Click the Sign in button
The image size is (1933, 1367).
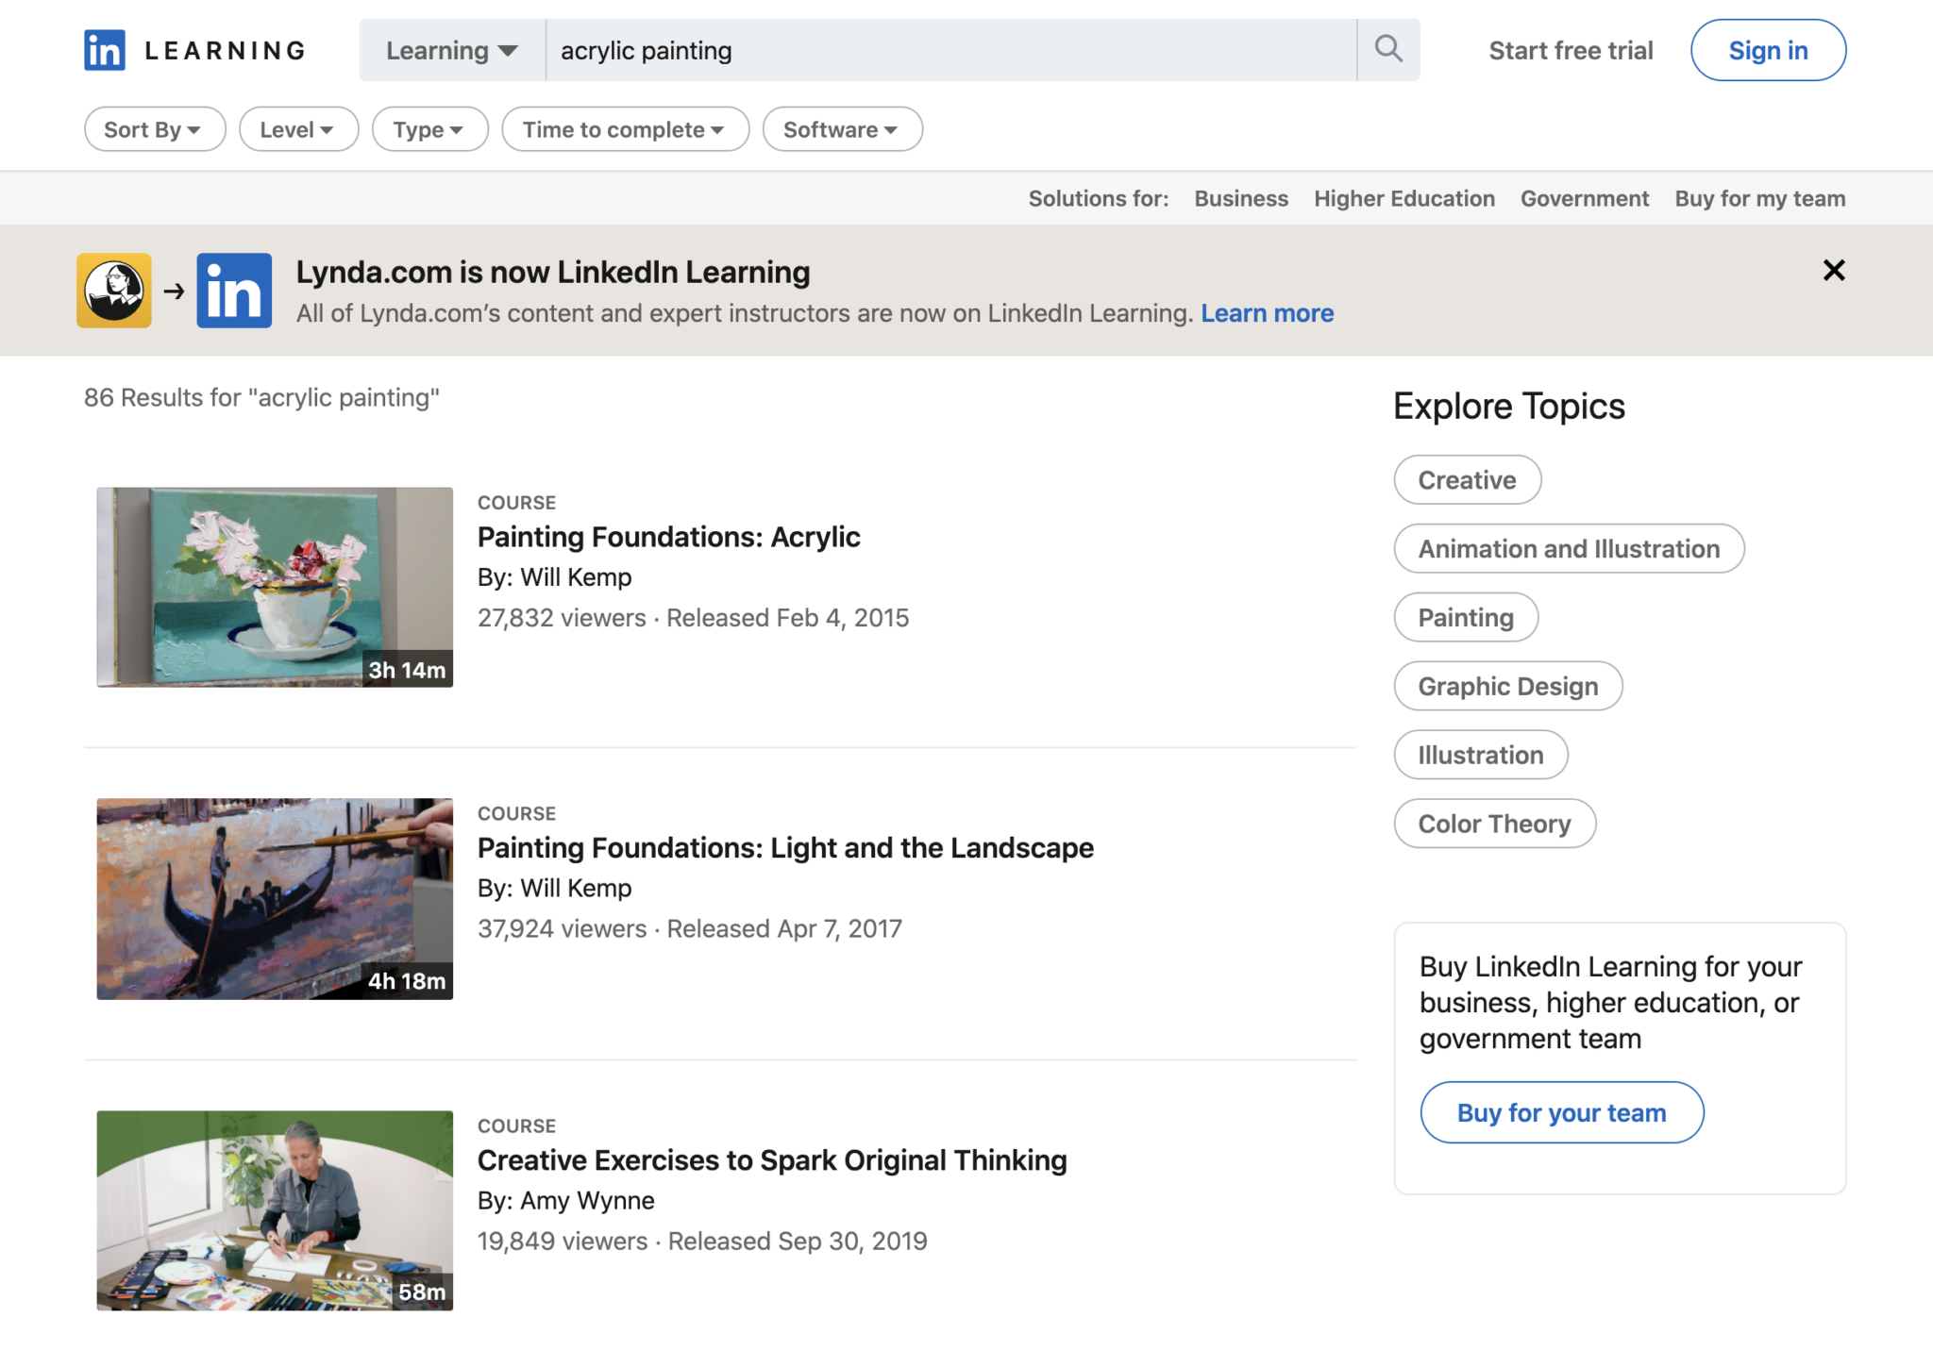[x=1767, y=50]
